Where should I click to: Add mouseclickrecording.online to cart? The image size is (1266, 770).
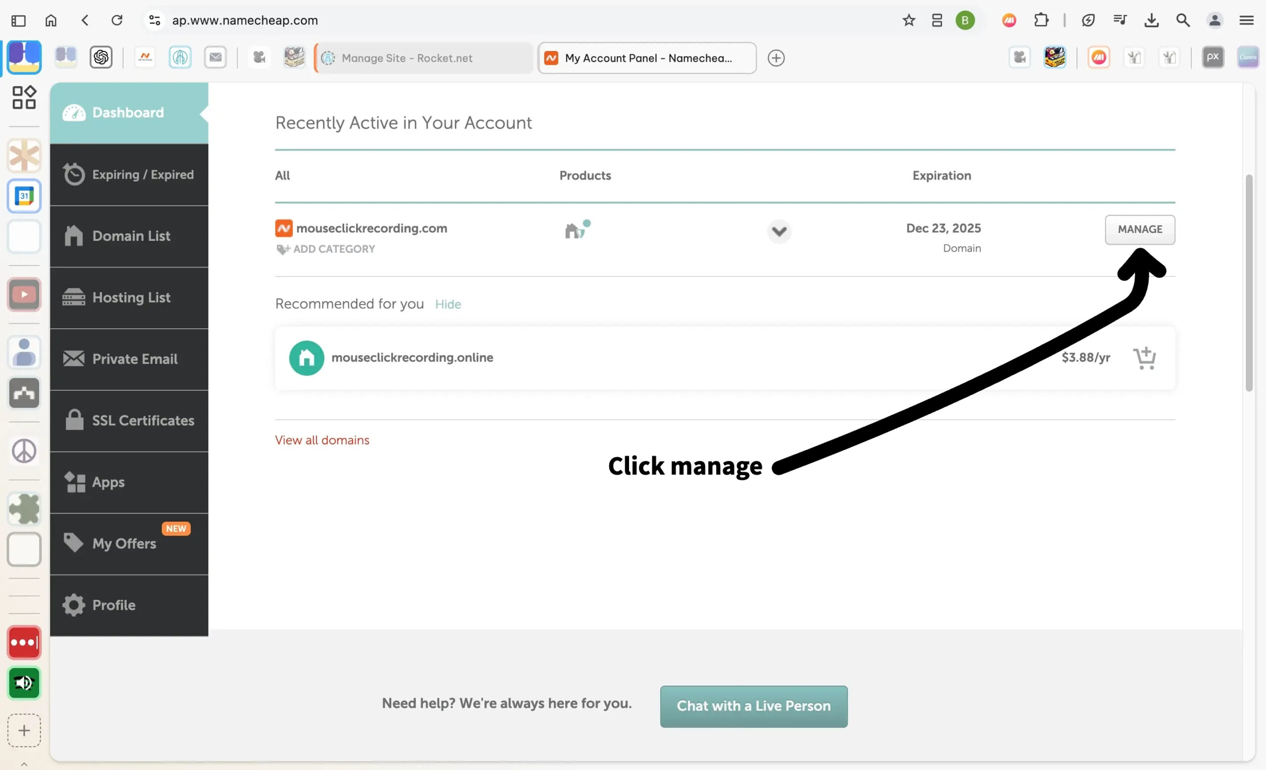[x=1144, y=358]
